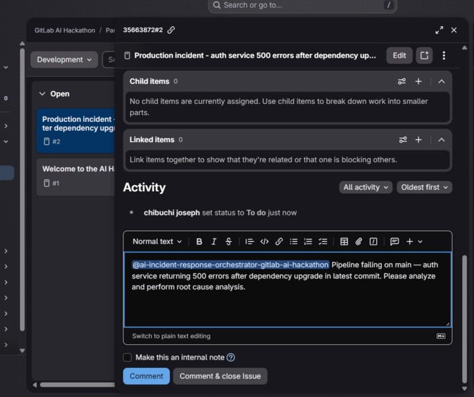Insert inline code in the comment
The height and width of the screenshot is (397, 474).
click(264, 241)
